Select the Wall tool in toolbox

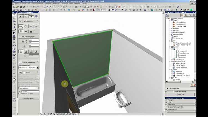[14, 21]
